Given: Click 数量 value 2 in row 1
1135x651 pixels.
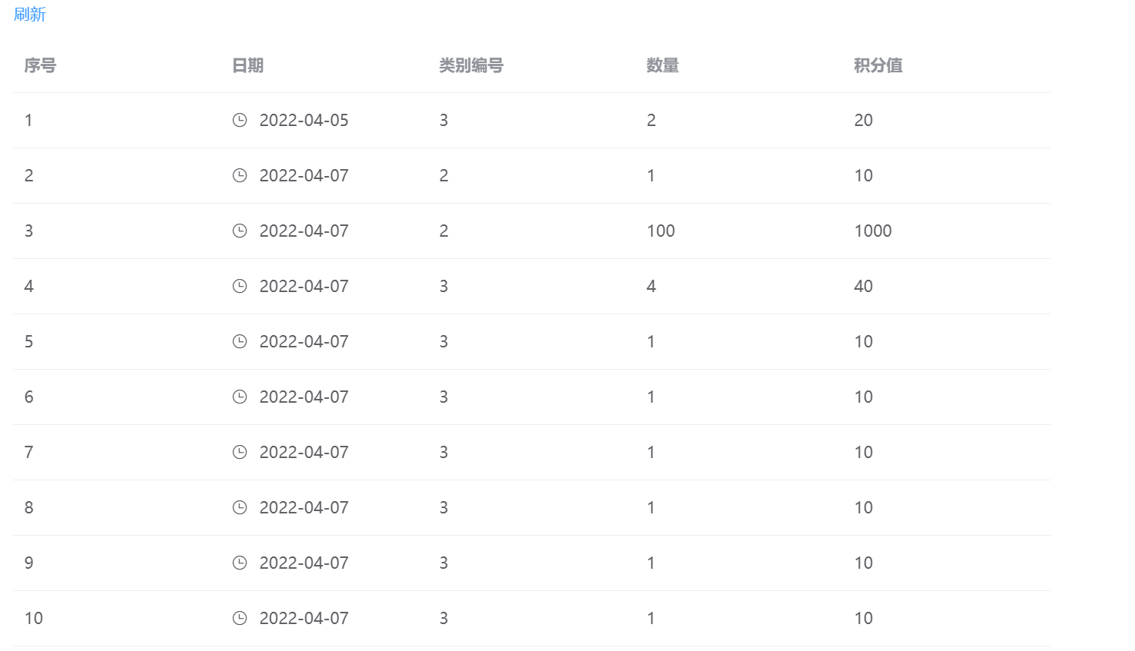Looking at the screenshot, I should [x=652, y=120].
